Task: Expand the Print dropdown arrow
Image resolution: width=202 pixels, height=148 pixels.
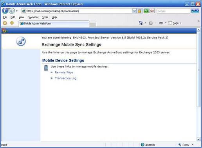Action: [x=166, y=23]
